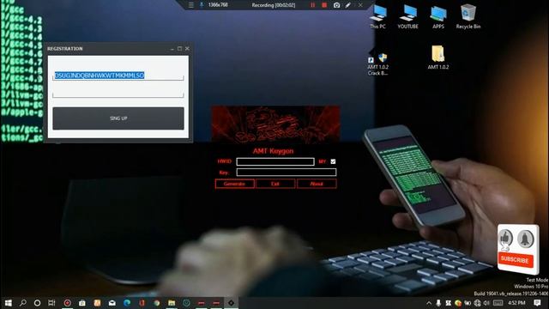Open the pencil drawing tool in recorder
549x309 pixels.
click(x=348, y=5)
